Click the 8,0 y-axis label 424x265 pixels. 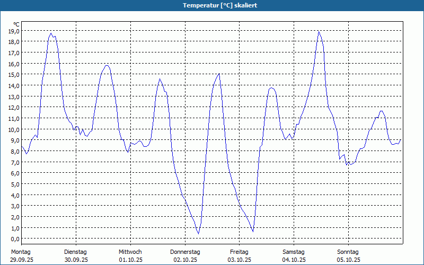point(15,152)
